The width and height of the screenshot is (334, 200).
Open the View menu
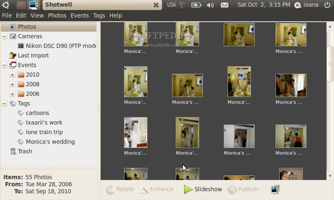pos(37,15)
